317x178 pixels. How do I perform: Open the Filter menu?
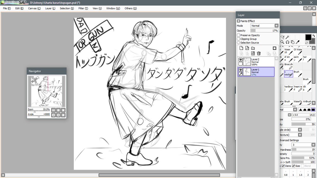tap(83, 8)
